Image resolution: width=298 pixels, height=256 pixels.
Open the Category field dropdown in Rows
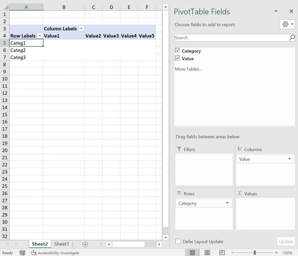tap(227, 203)
